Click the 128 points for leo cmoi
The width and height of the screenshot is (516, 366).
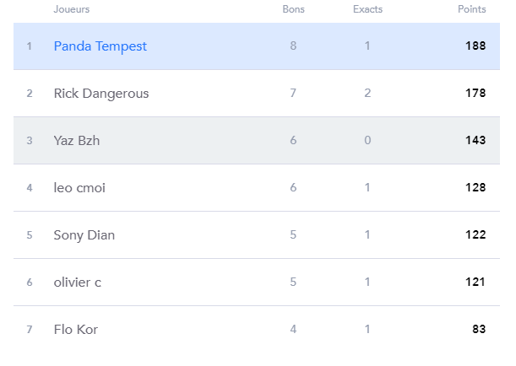[x=475, y=188]
